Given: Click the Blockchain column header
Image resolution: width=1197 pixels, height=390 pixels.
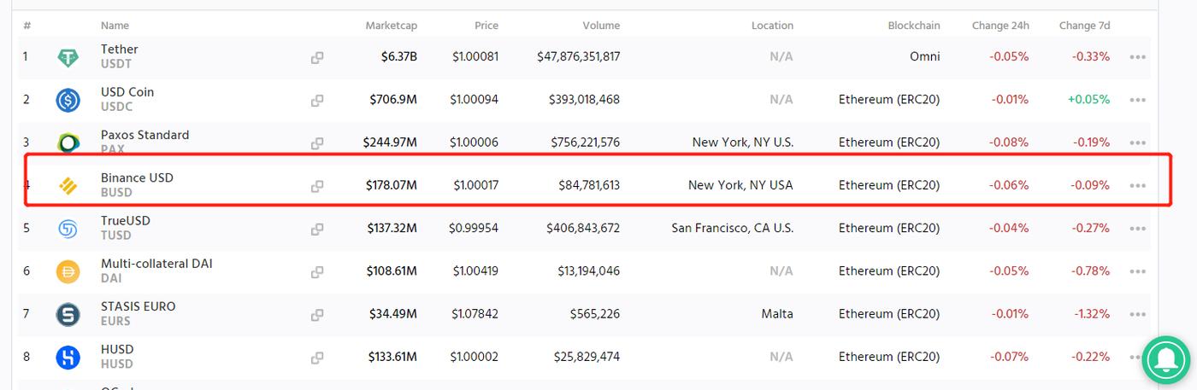Looking at the screenshot, I should click(913, 26).
